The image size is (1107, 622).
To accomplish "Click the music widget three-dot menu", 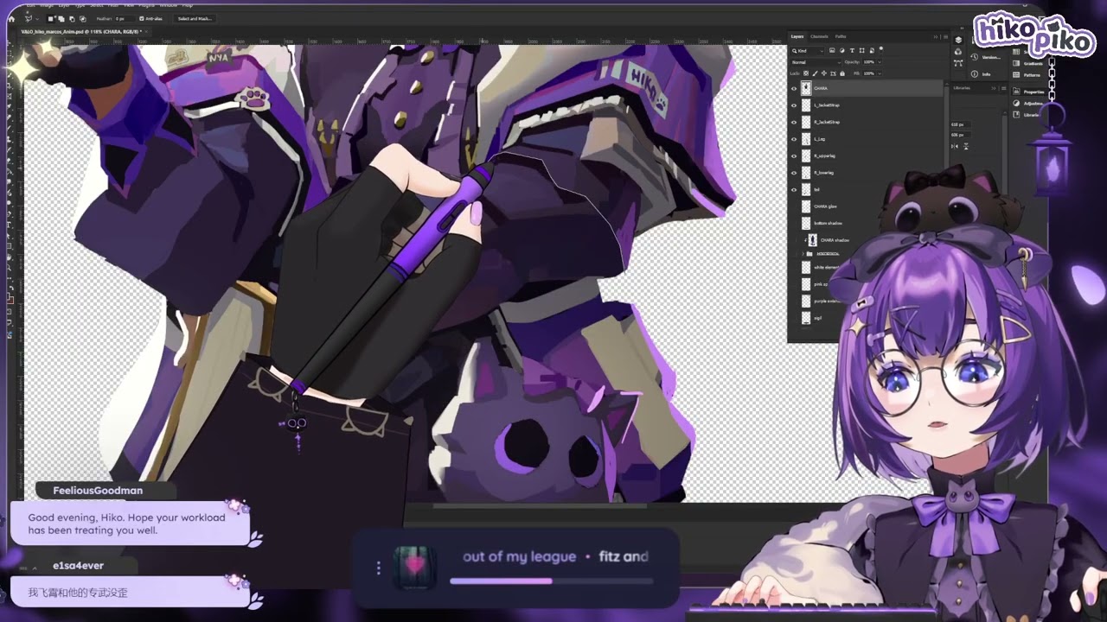I will click(x=378, y=568).
